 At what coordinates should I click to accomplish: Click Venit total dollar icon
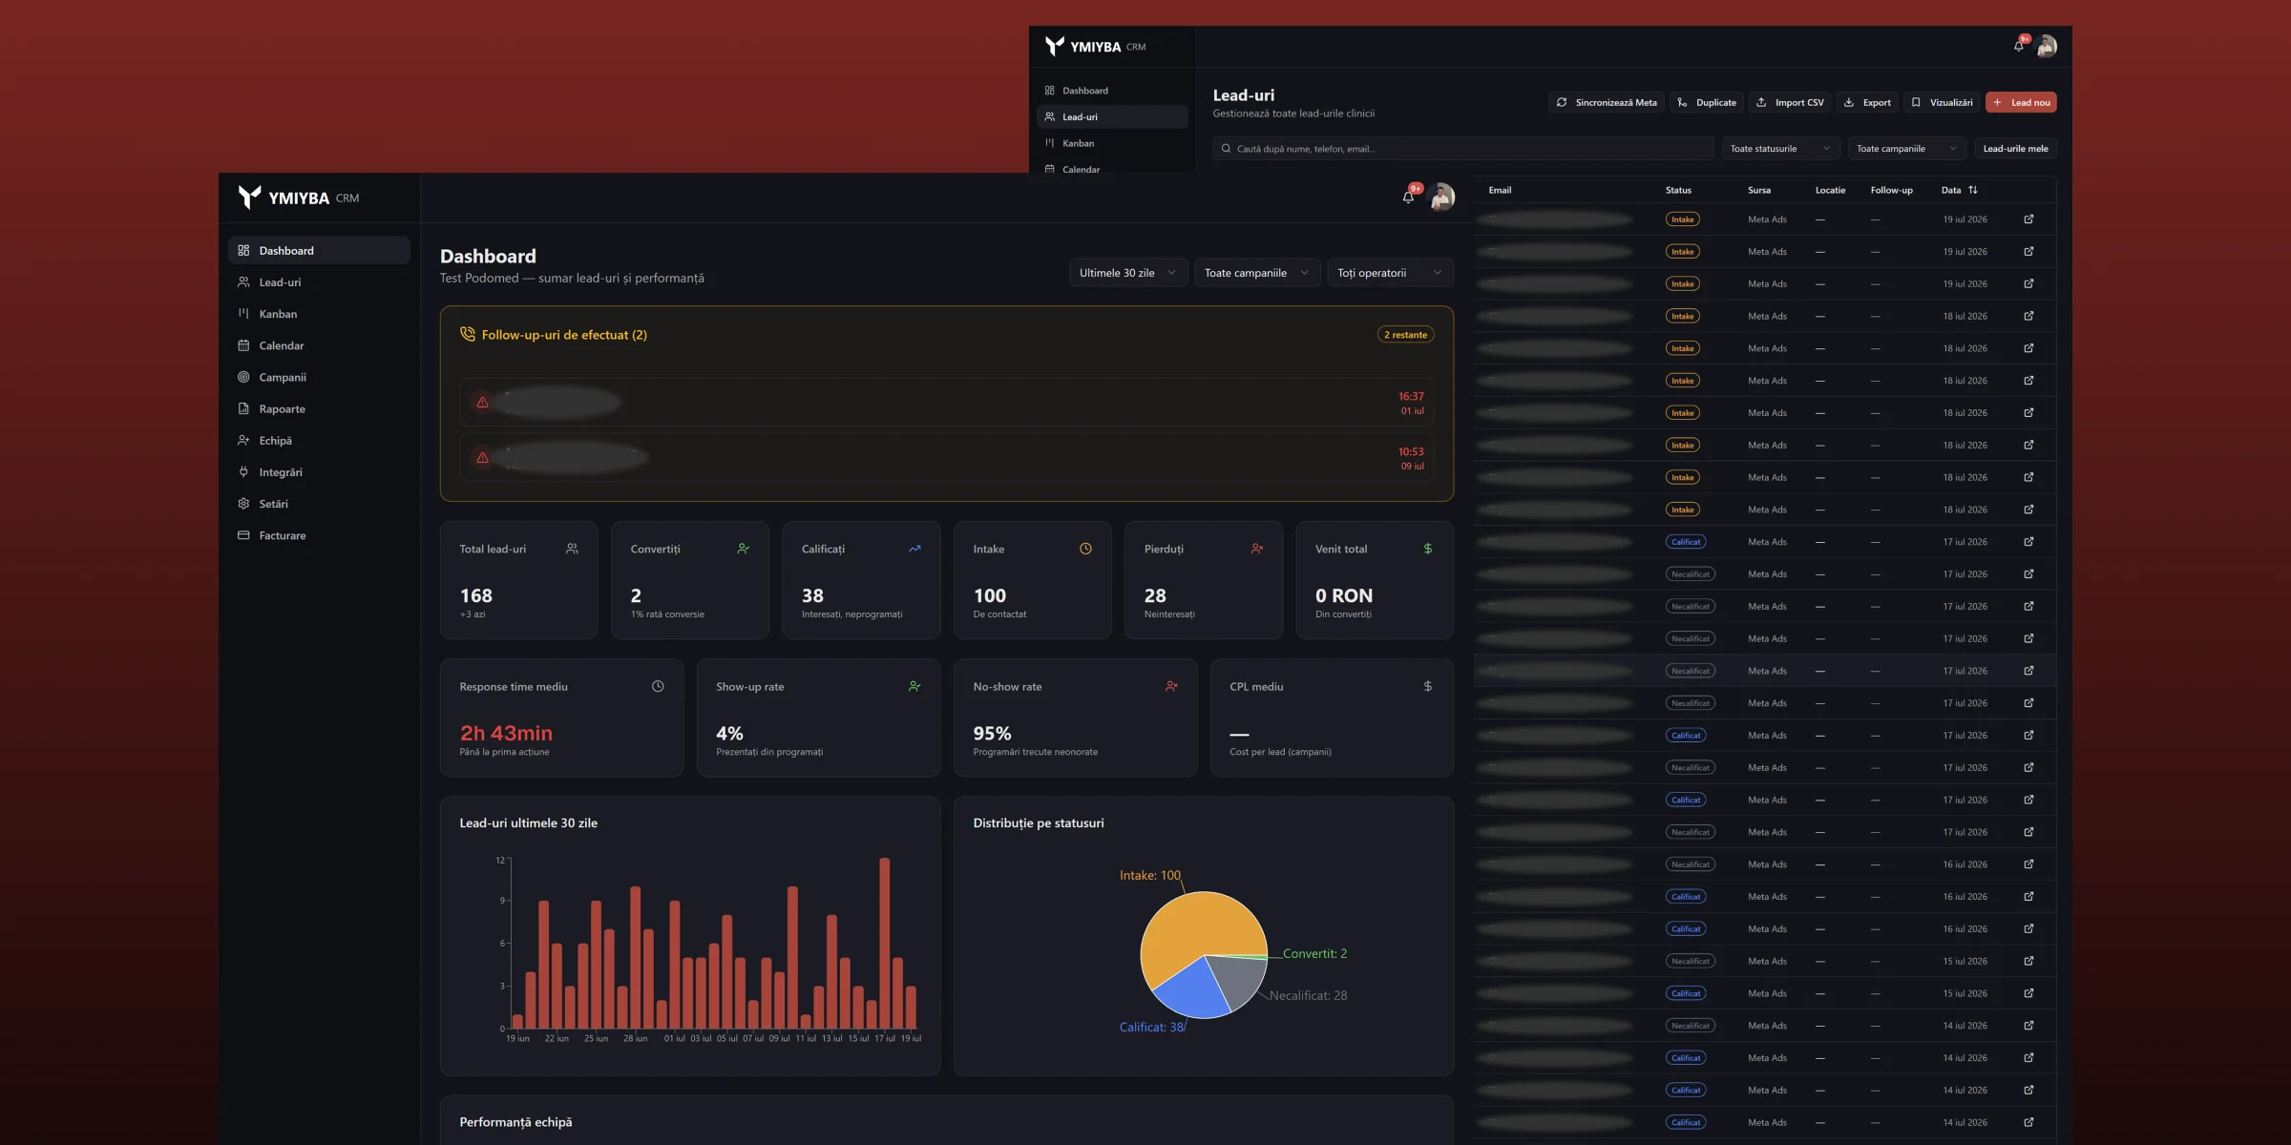click(1428, 549)
